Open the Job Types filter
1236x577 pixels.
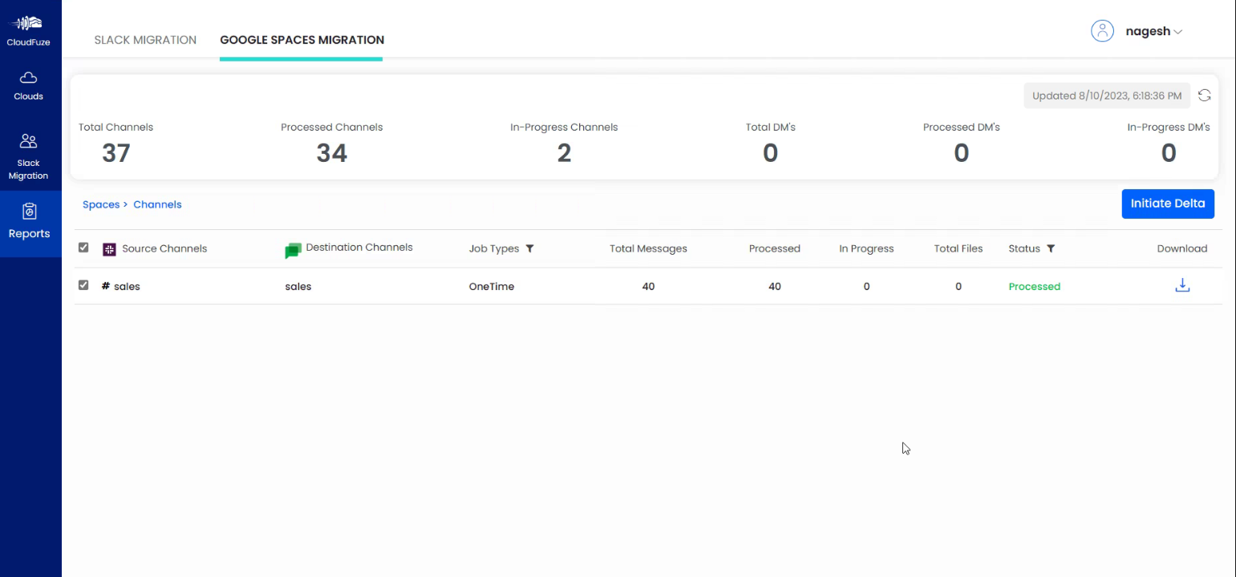pos(529,249)
